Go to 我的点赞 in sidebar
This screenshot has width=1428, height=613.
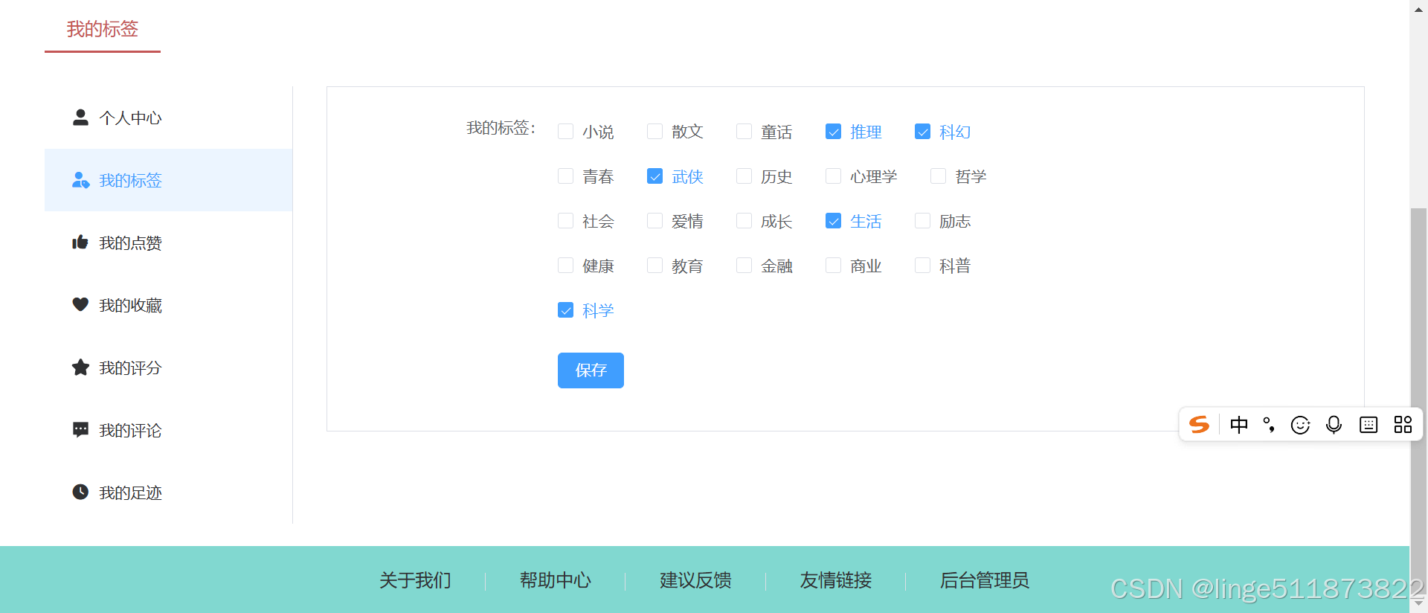(168, 243)
